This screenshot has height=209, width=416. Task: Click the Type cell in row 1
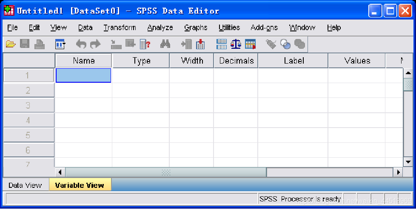[141, 75]
